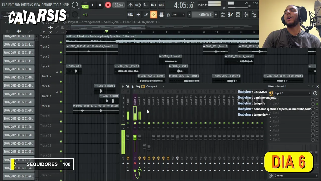
Task: Toggle typing keyboard to piano icon
Action: (x=130, y=15)
